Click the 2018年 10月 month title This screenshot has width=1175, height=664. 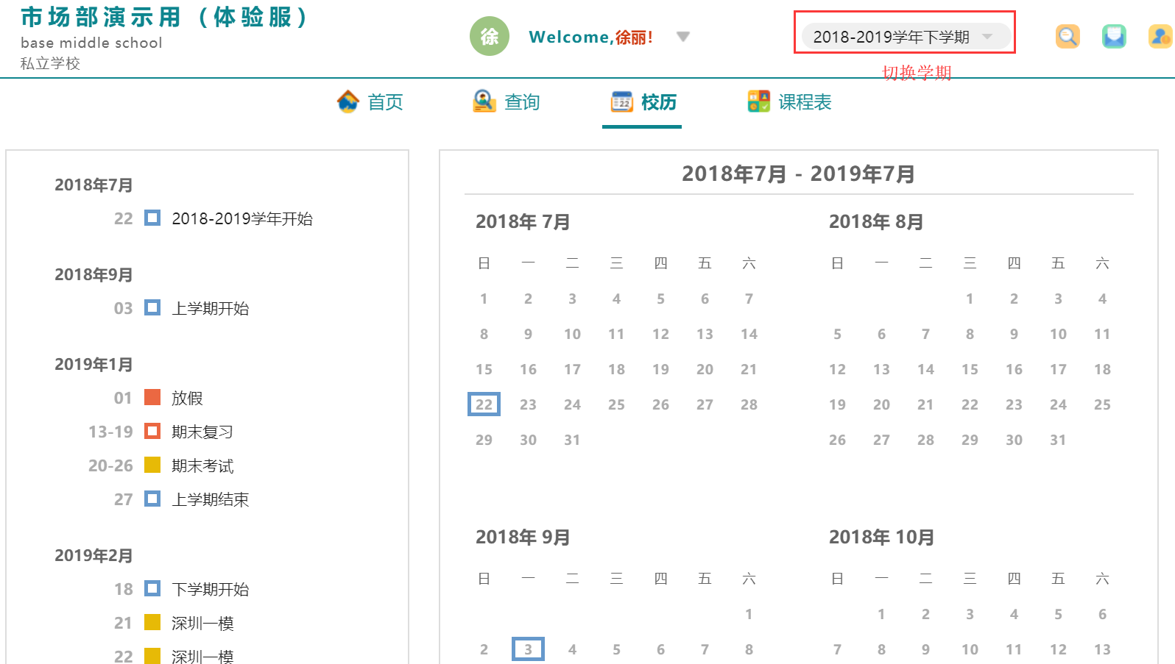click(881, 537)
